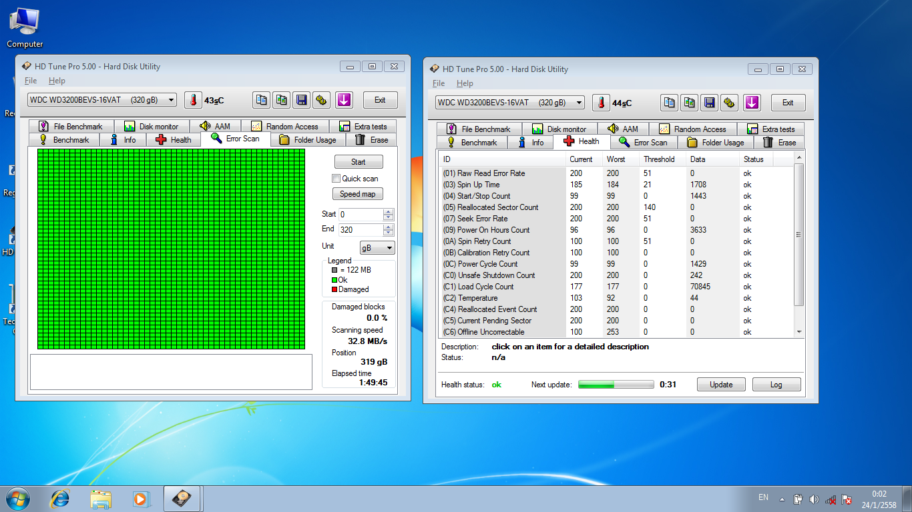912x512 pixels.
Task: Start the error scan
Action: tap(358, 162)
